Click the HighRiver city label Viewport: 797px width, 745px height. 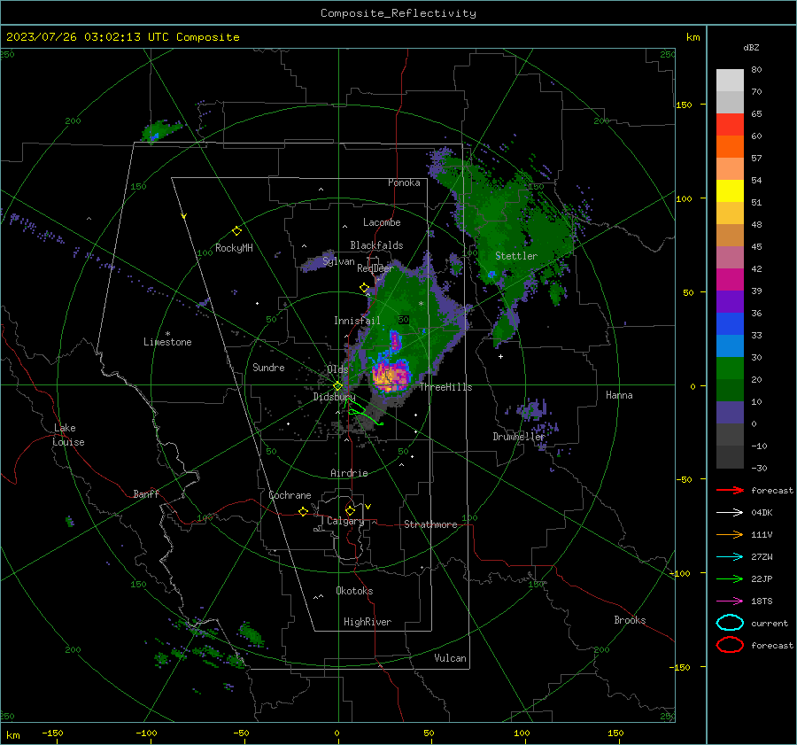tap(368, 622)
